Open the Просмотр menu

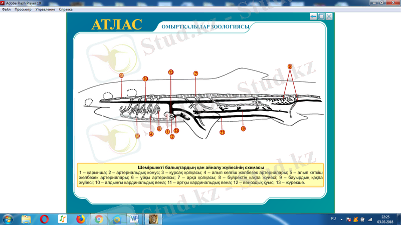(x=23, y=9)
